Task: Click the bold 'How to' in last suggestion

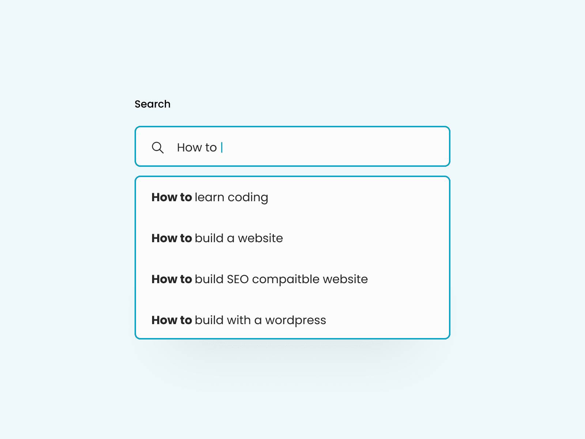Action: coord(171,320)
